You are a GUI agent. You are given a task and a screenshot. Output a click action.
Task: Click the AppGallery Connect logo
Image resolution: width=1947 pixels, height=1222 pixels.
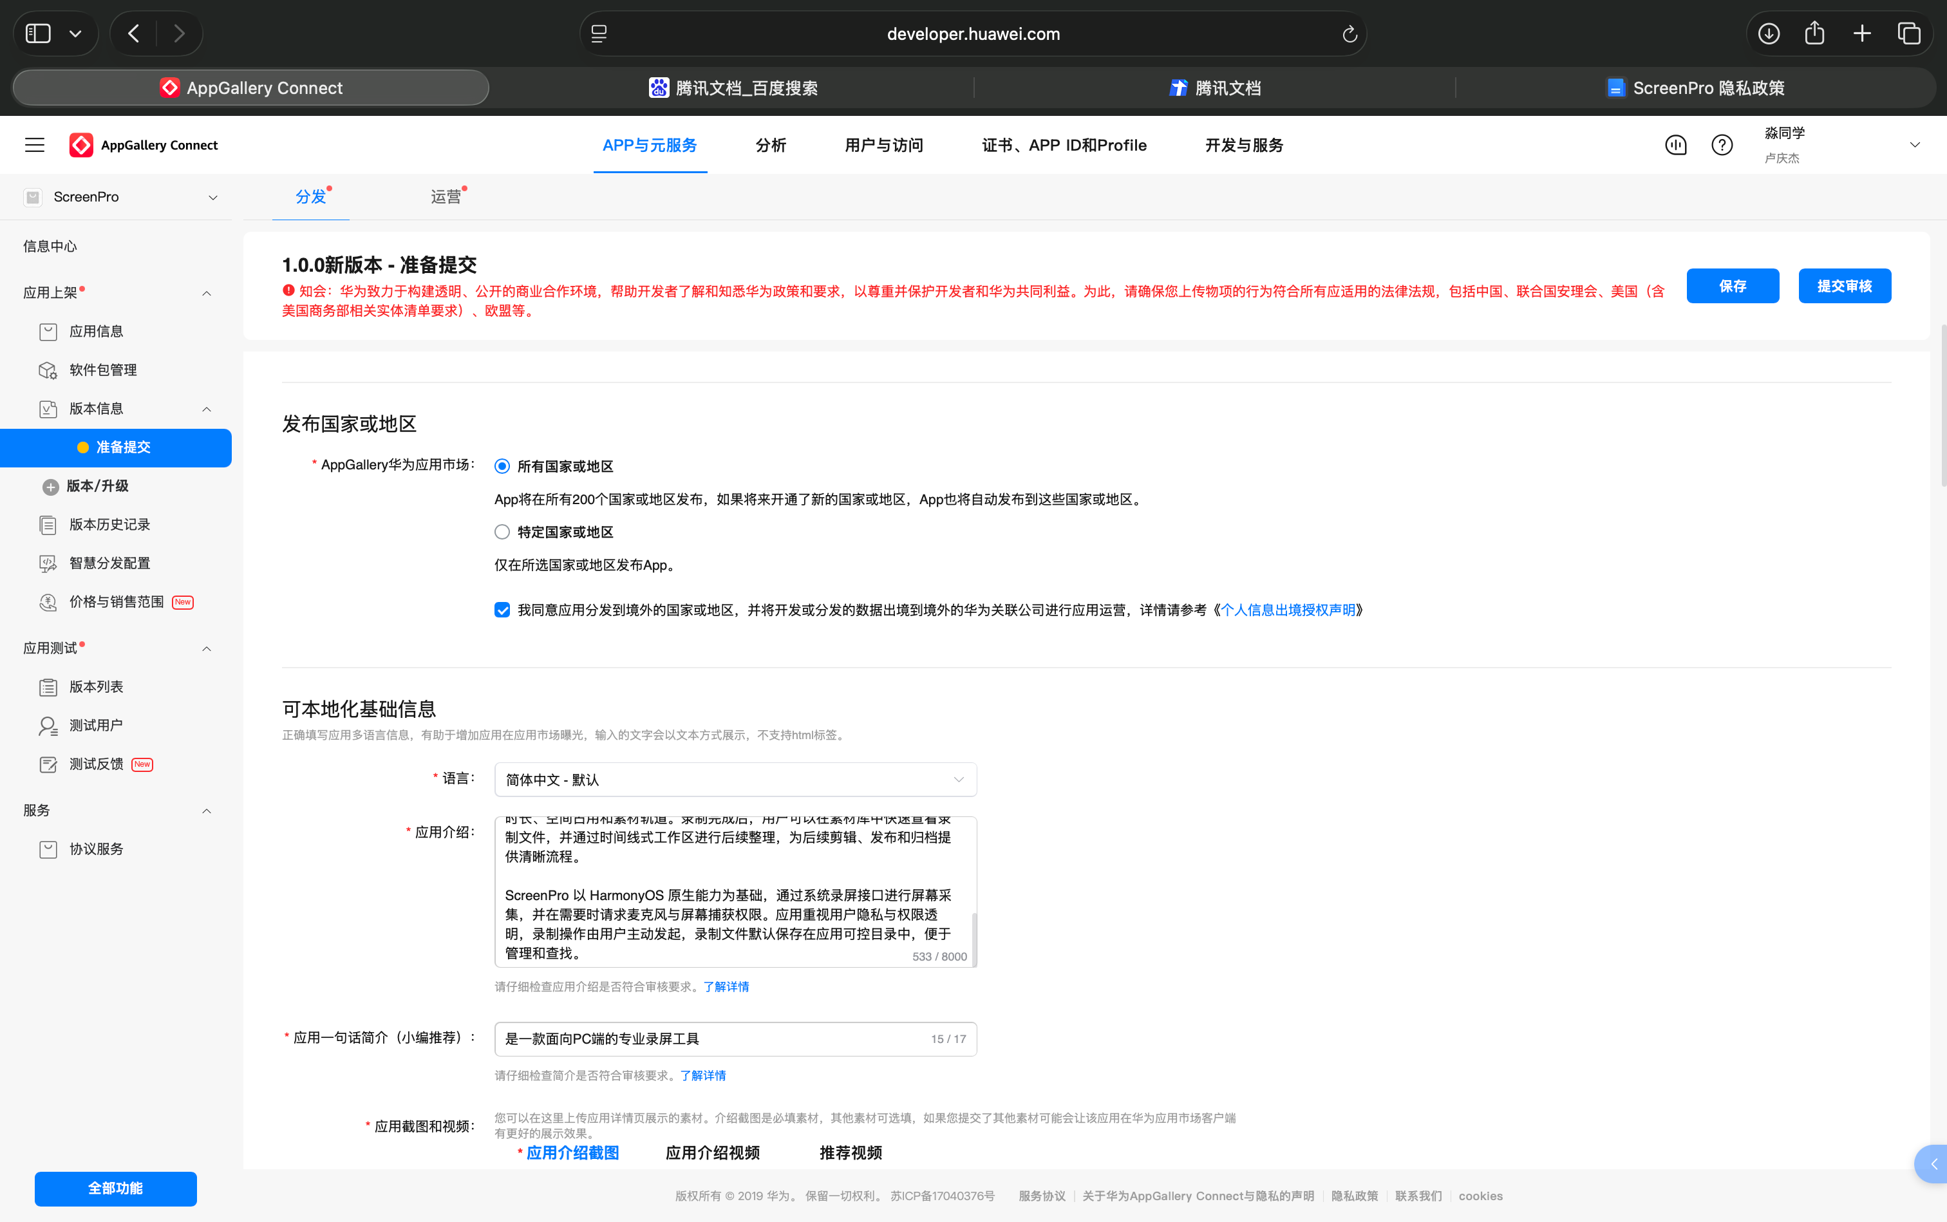point(144,145)
